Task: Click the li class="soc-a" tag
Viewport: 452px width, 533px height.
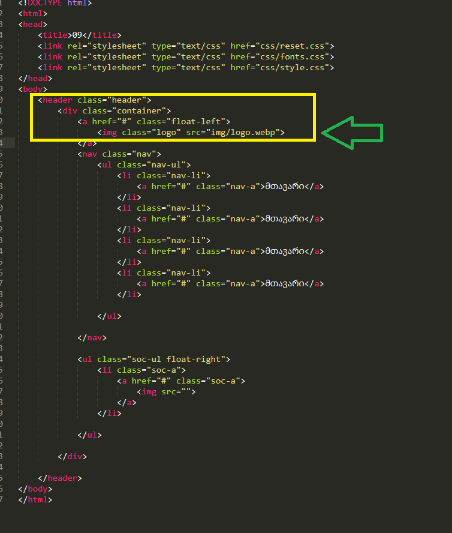Action: click(x=141, y=370)
